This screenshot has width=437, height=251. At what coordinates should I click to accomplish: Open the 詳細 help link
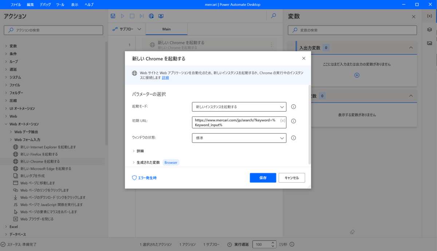pyautogui.click(x=165, y=78)
